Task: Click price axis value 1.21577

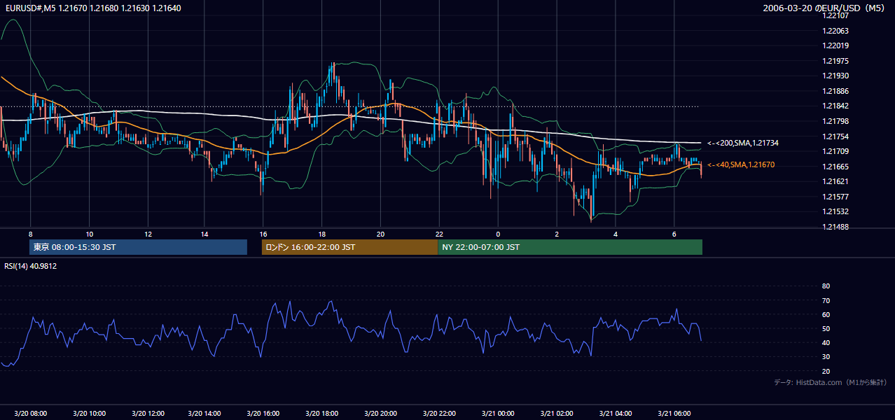Action: [x=835, y=197]
